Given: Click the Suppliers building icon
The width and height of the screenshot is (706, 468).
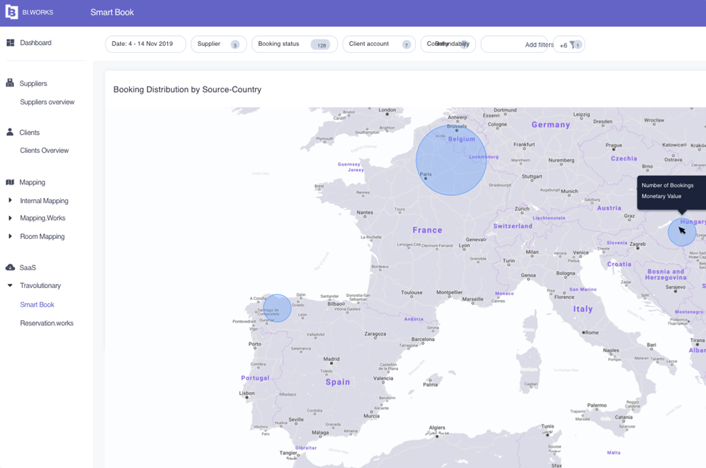Looking at the screenshot, I should click(x=10, y=83).
